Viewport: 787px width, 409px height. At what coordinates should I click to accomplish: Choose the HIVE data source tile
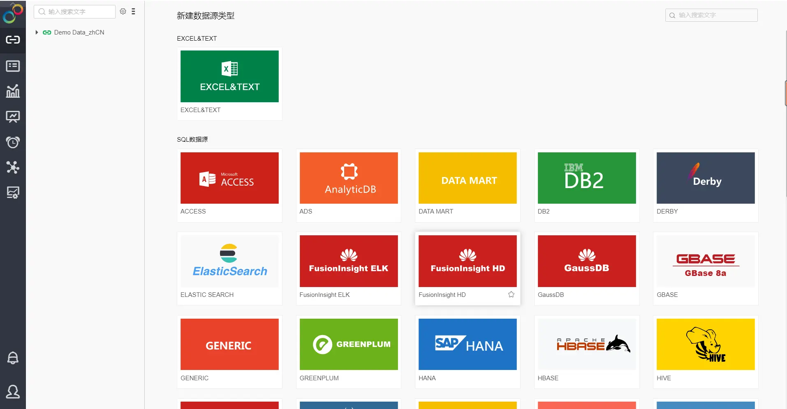(706, 352)
